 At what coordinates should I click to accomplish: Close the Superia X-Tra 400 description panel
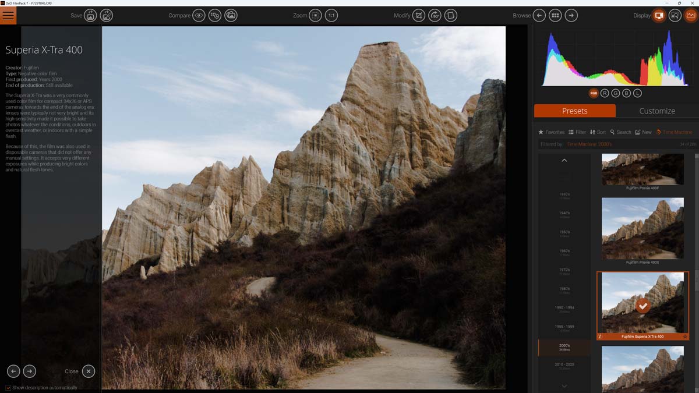pos(89,371)
